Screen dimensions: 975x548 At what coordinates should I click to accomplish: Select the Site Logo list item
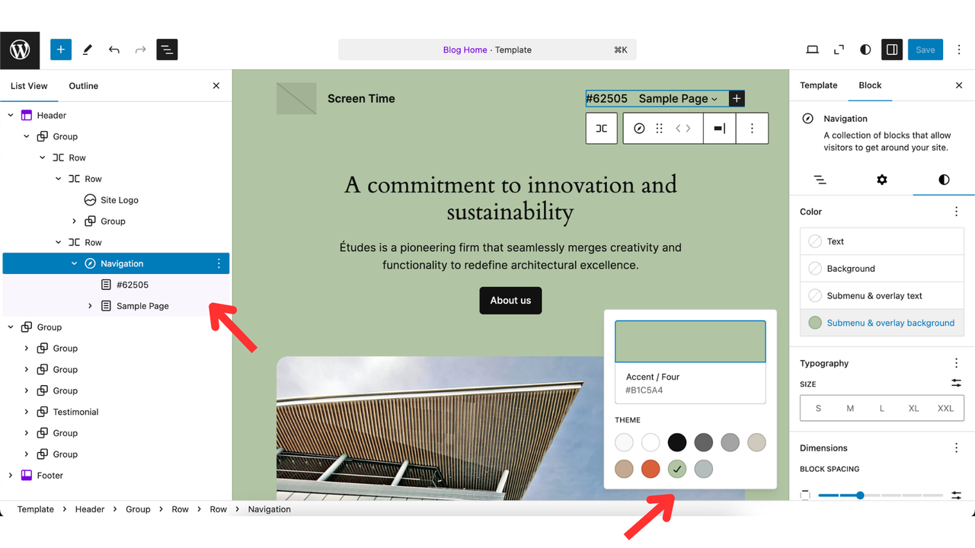116,200
